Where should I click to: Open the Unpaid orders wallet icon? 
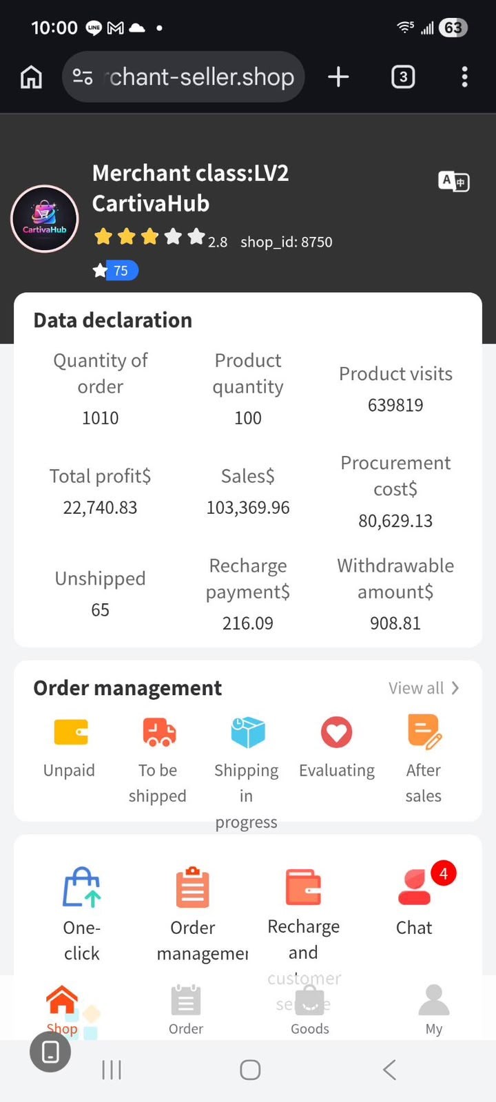[71, 732]
